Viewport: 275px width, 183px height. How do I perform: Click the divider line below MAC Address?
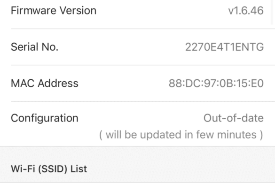coord(143,101)
